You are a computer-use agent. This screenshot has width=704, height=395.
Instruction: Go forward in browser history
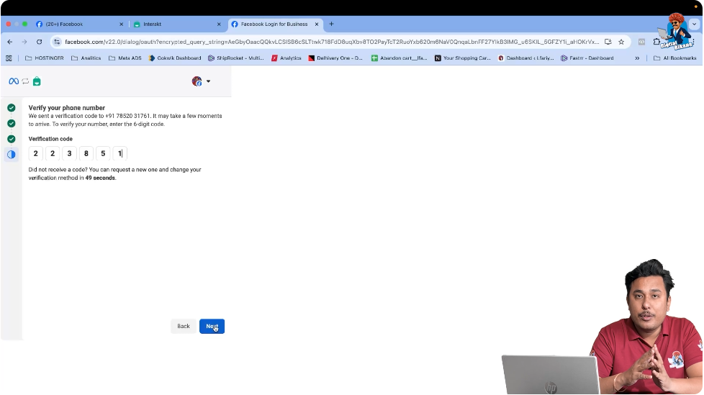click(24, 42)
